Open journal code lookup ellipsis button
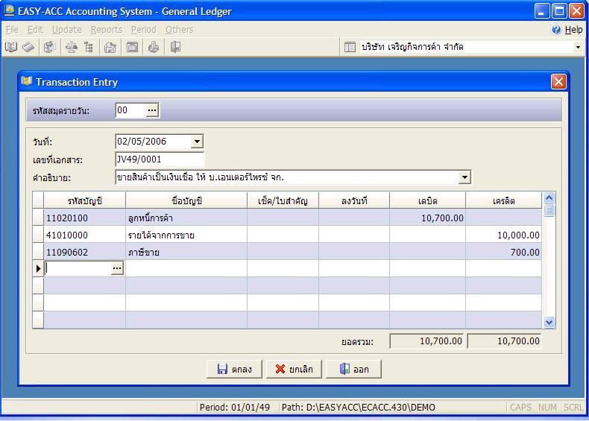This screenshot has width=589, height=421. point(152,110)
